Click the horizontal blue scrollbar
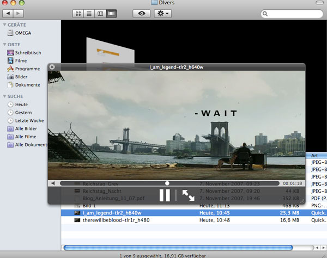This screenshot has height=258, width=327. tap(178, 248)
